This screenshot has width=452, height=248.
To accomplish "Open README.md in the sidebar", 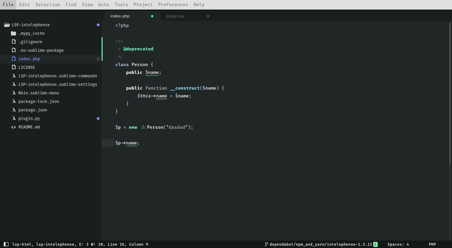I will [29, 127].
